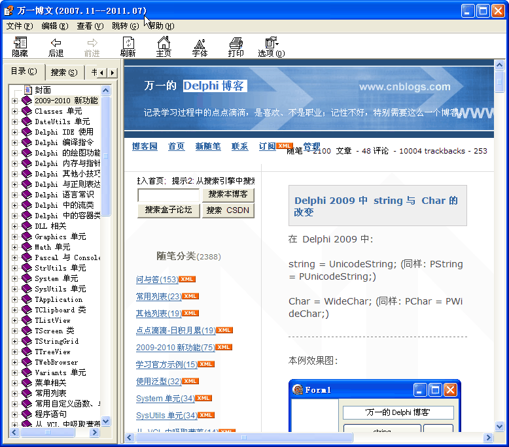Screen dimensions: 509x447
Task: Expand the 2009-2010 新功能 tree node
Action: coord(14,101)
